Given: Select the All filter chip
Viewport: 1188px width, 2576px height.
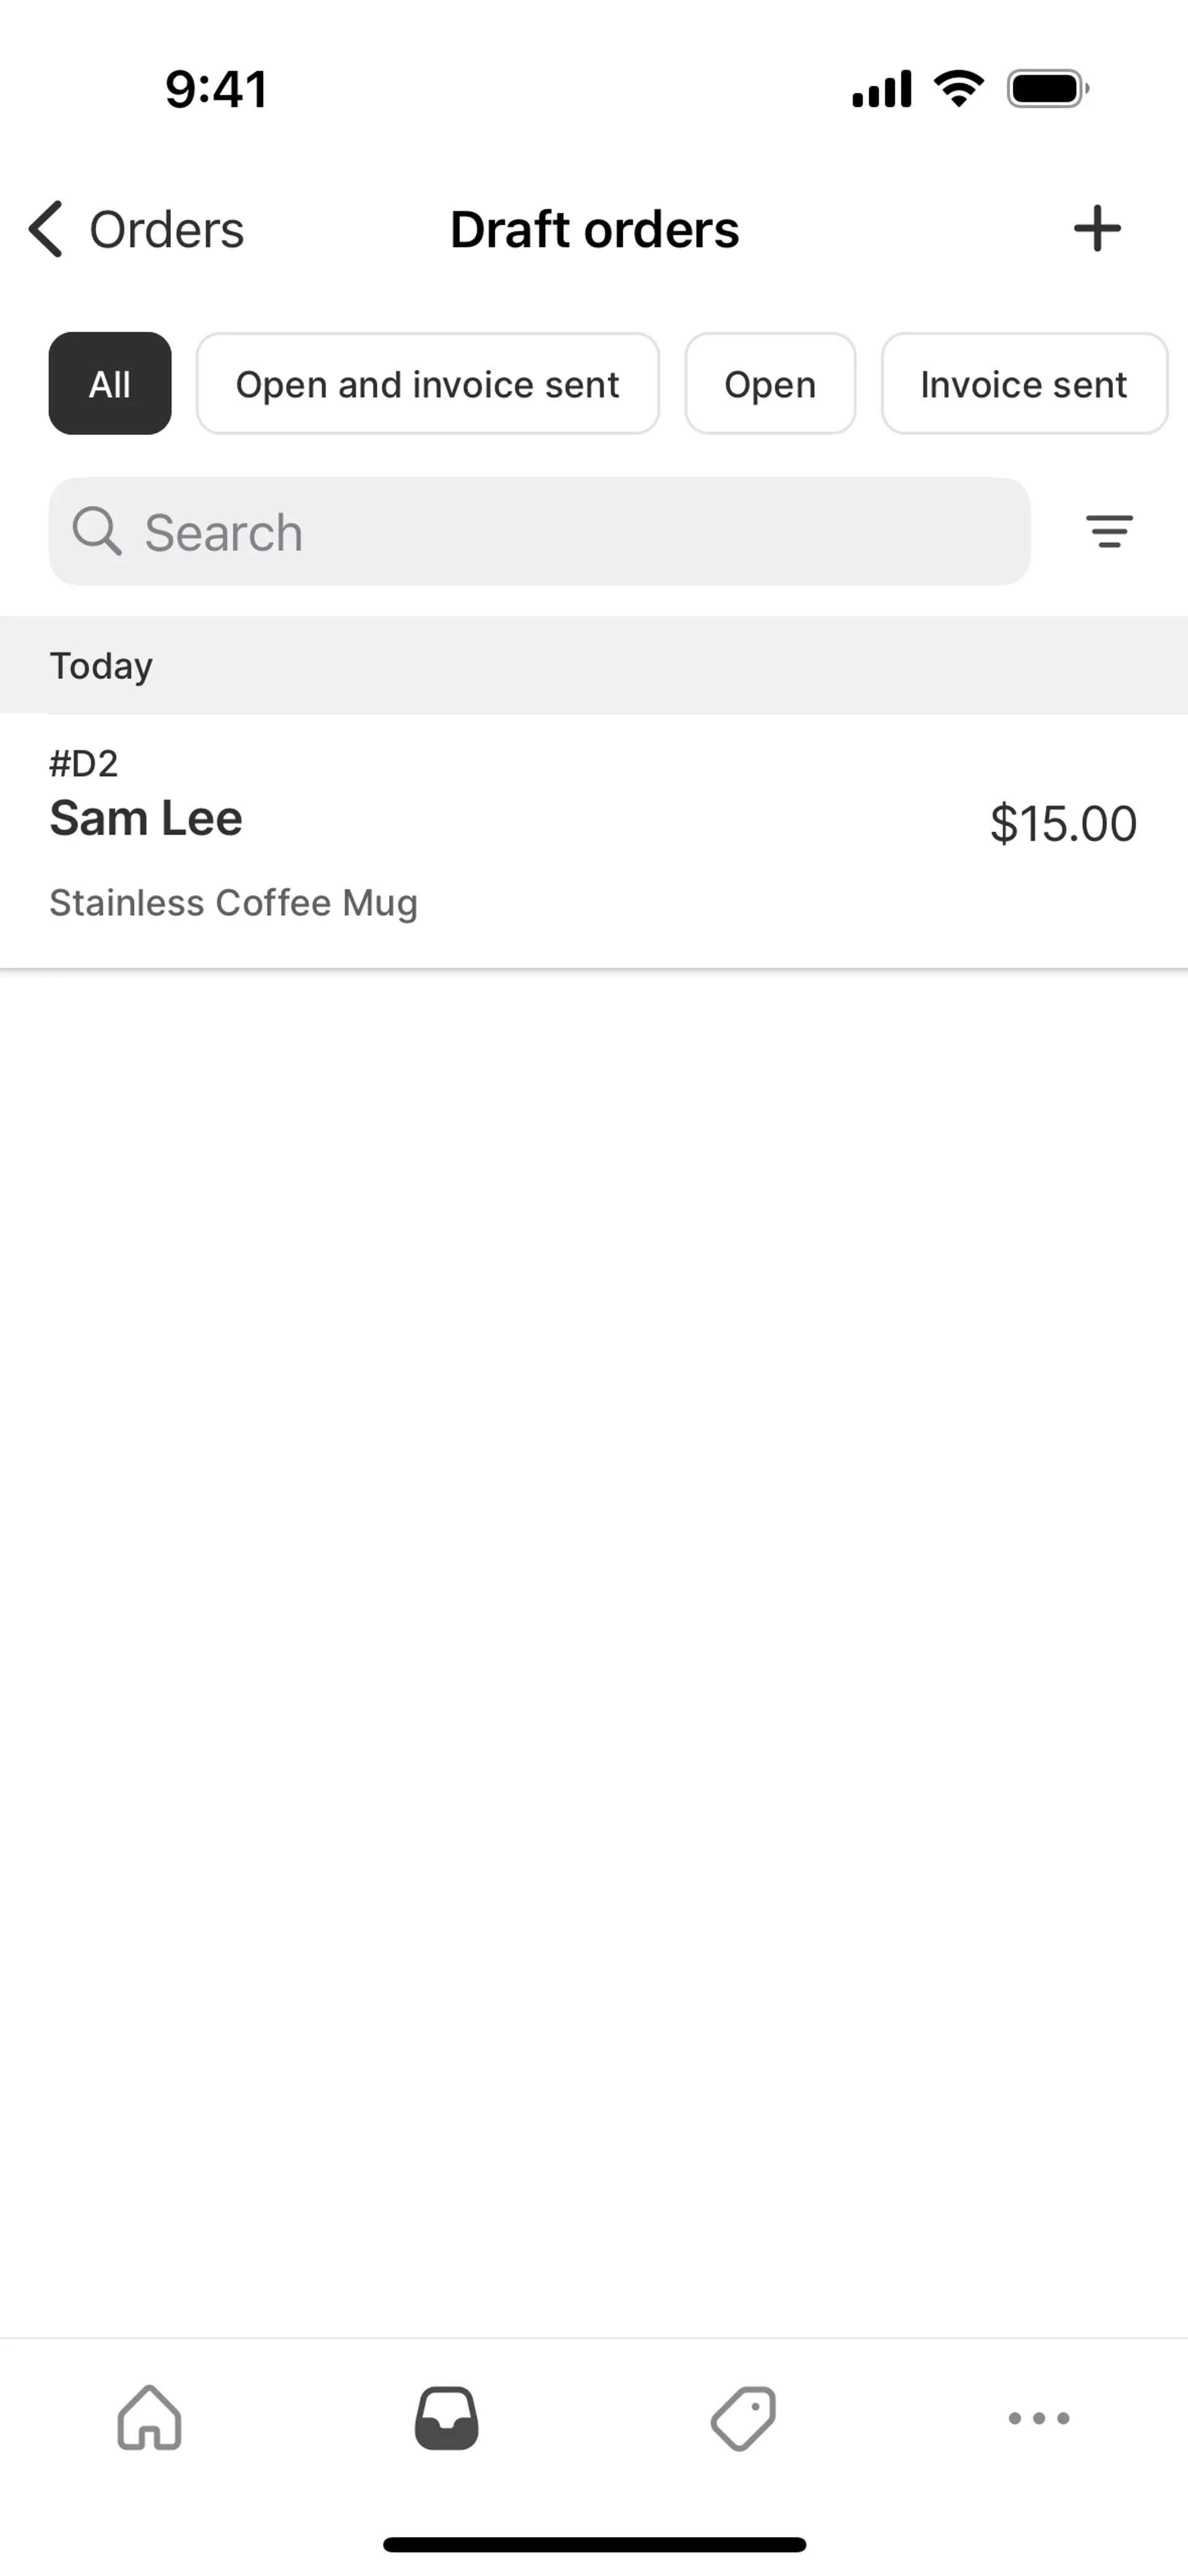Looking at the screenshot, I should (x=110, y=384).
